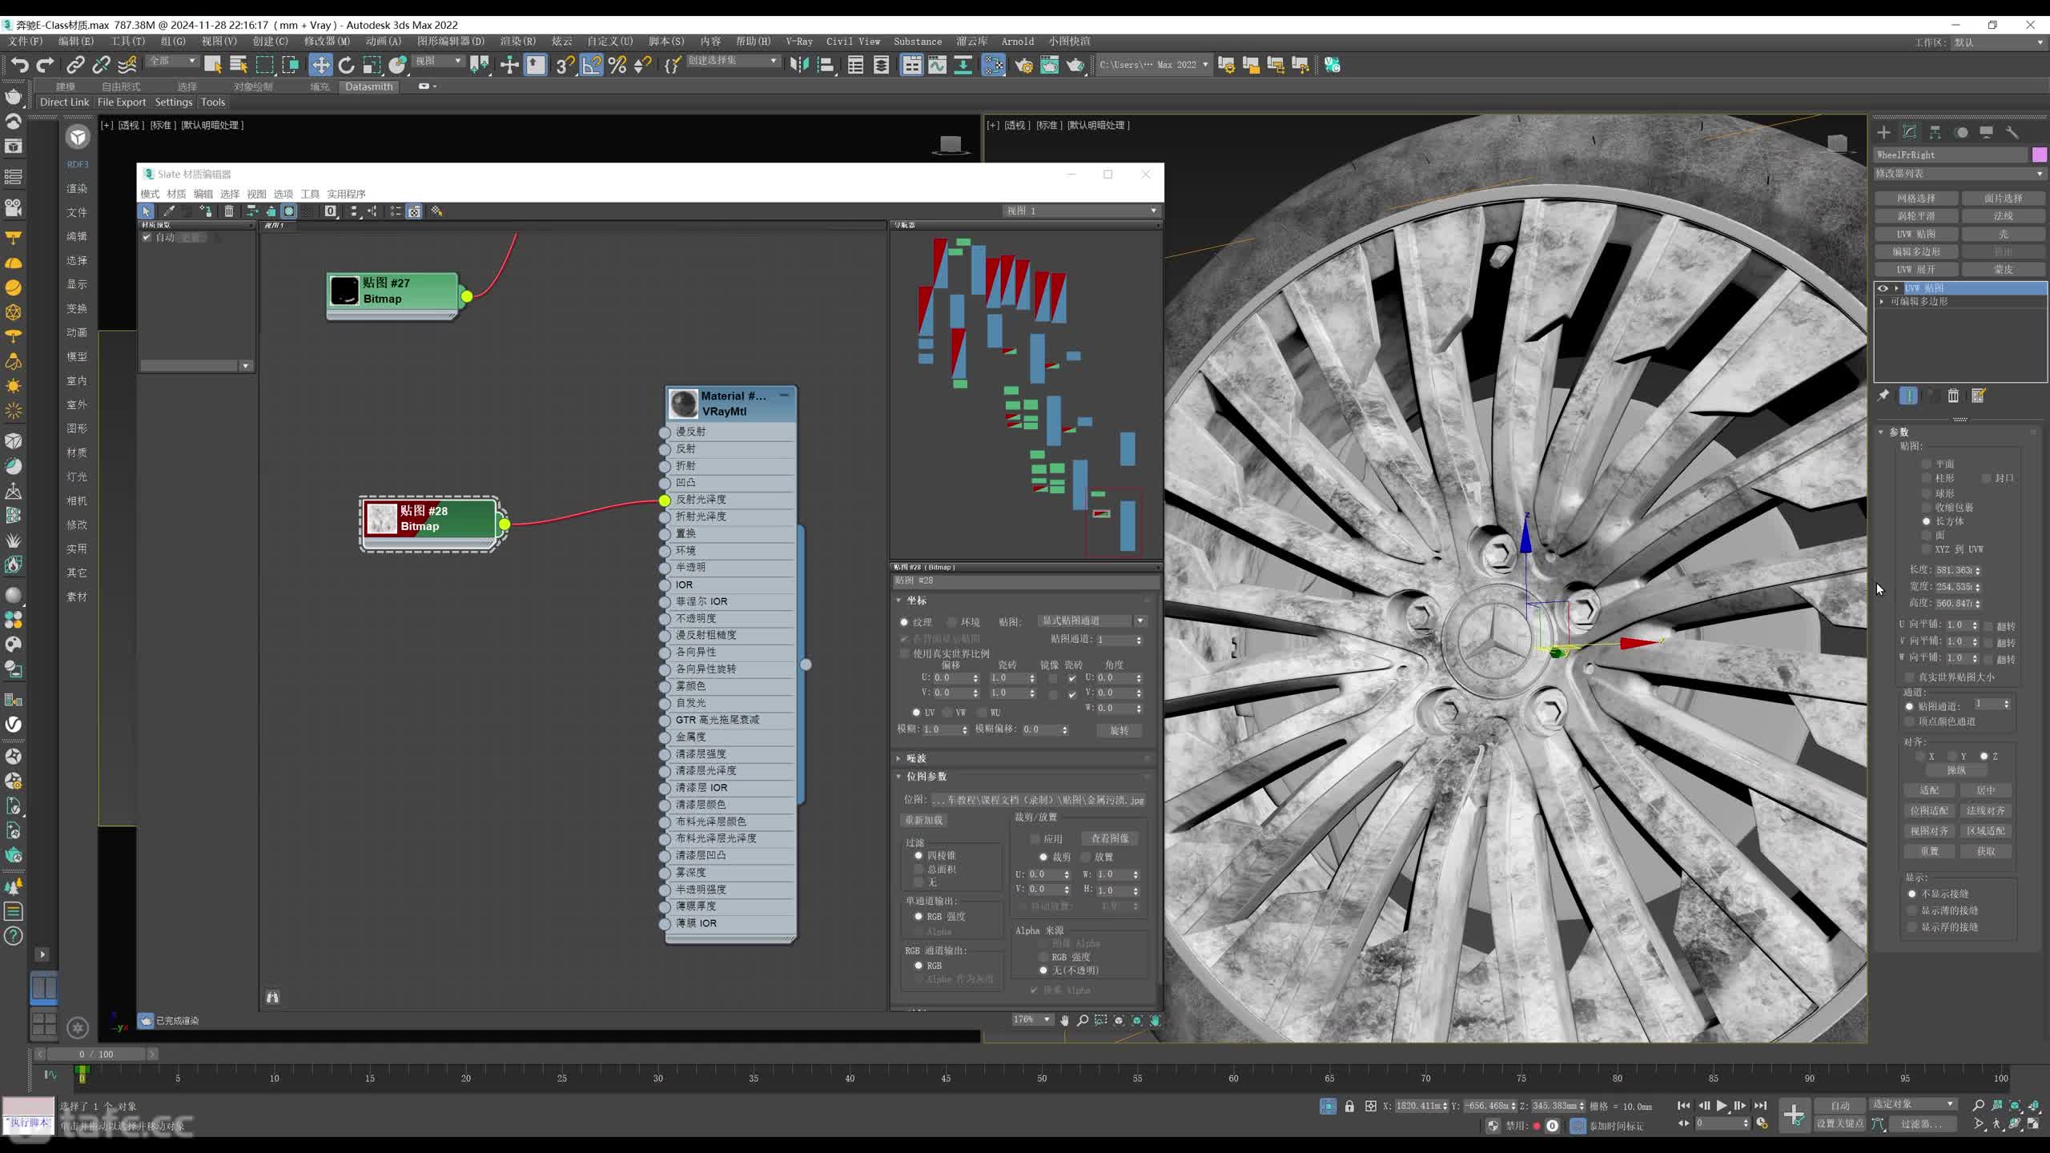Open 渲染(R) menu in main menu bar
This screenshot has height=1153, width=2050.
[517, 41]
